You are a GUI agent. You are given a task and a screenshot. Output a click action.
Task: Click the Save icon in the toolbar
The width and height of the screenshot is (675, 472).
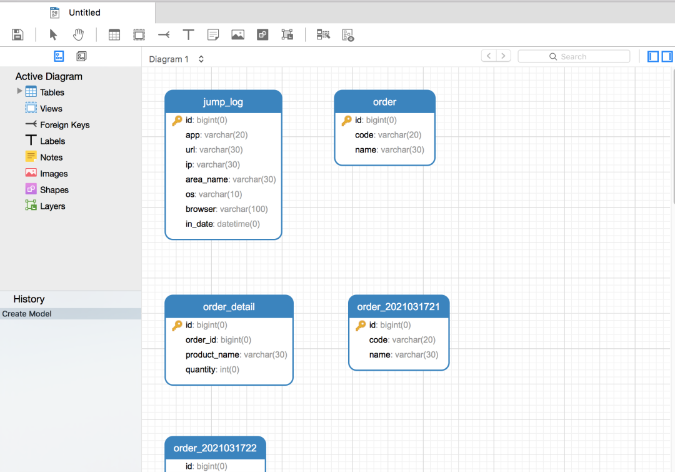17,35
